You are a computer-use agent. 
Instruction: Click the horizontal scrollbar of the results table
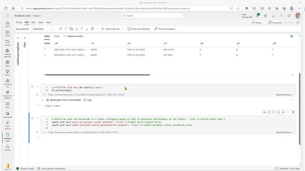click(x=97, y=75)
